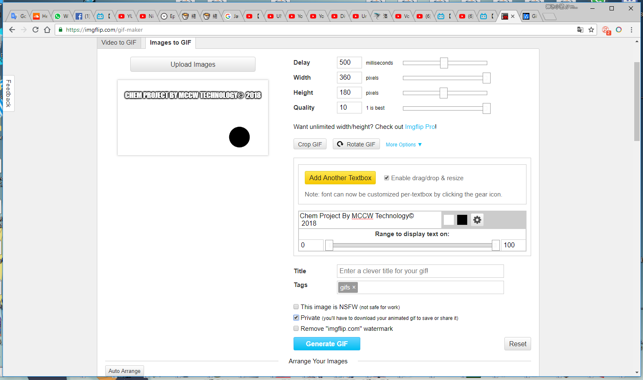Image resolution: width=643 pixels, height=380 pixels.
Task: Expand the More Options dropdown
Action: (x=404, y=145)
